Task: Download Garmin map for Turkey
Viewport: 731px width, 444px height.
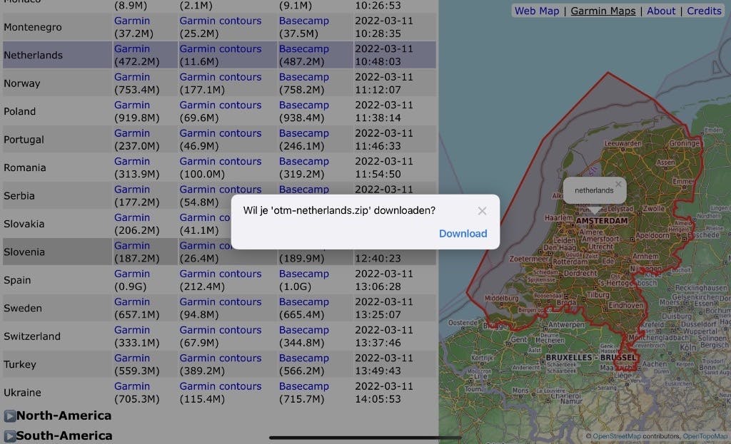Action: [x=132, y=358]
